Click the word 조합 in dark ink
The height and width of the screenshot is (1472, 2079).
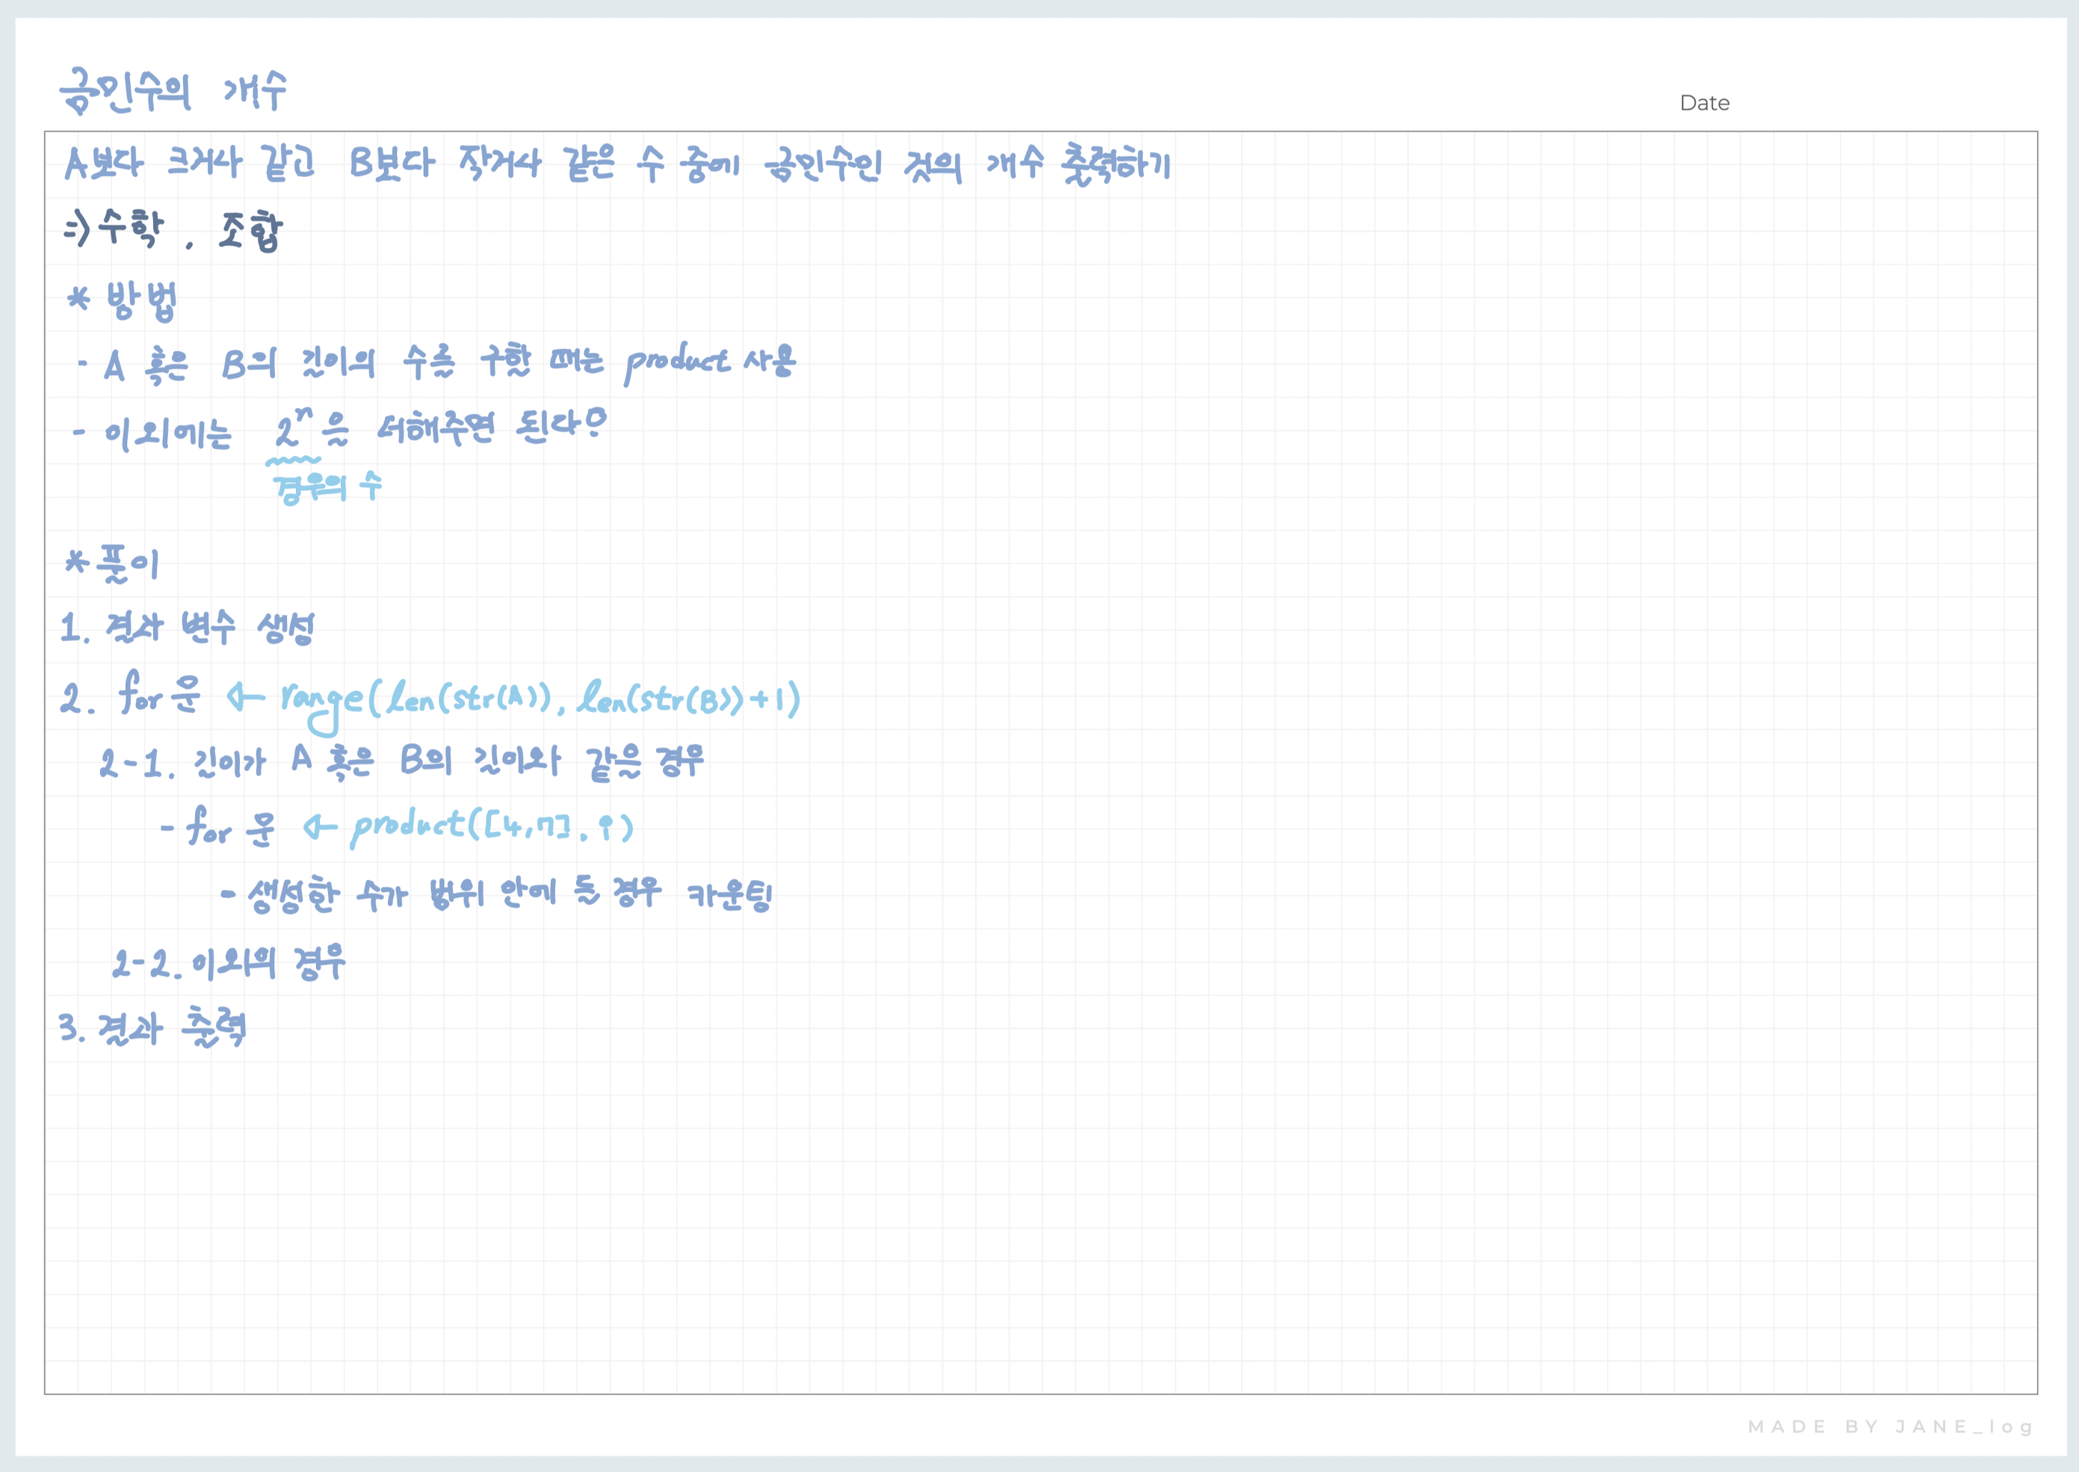click(x=251, y=232)
